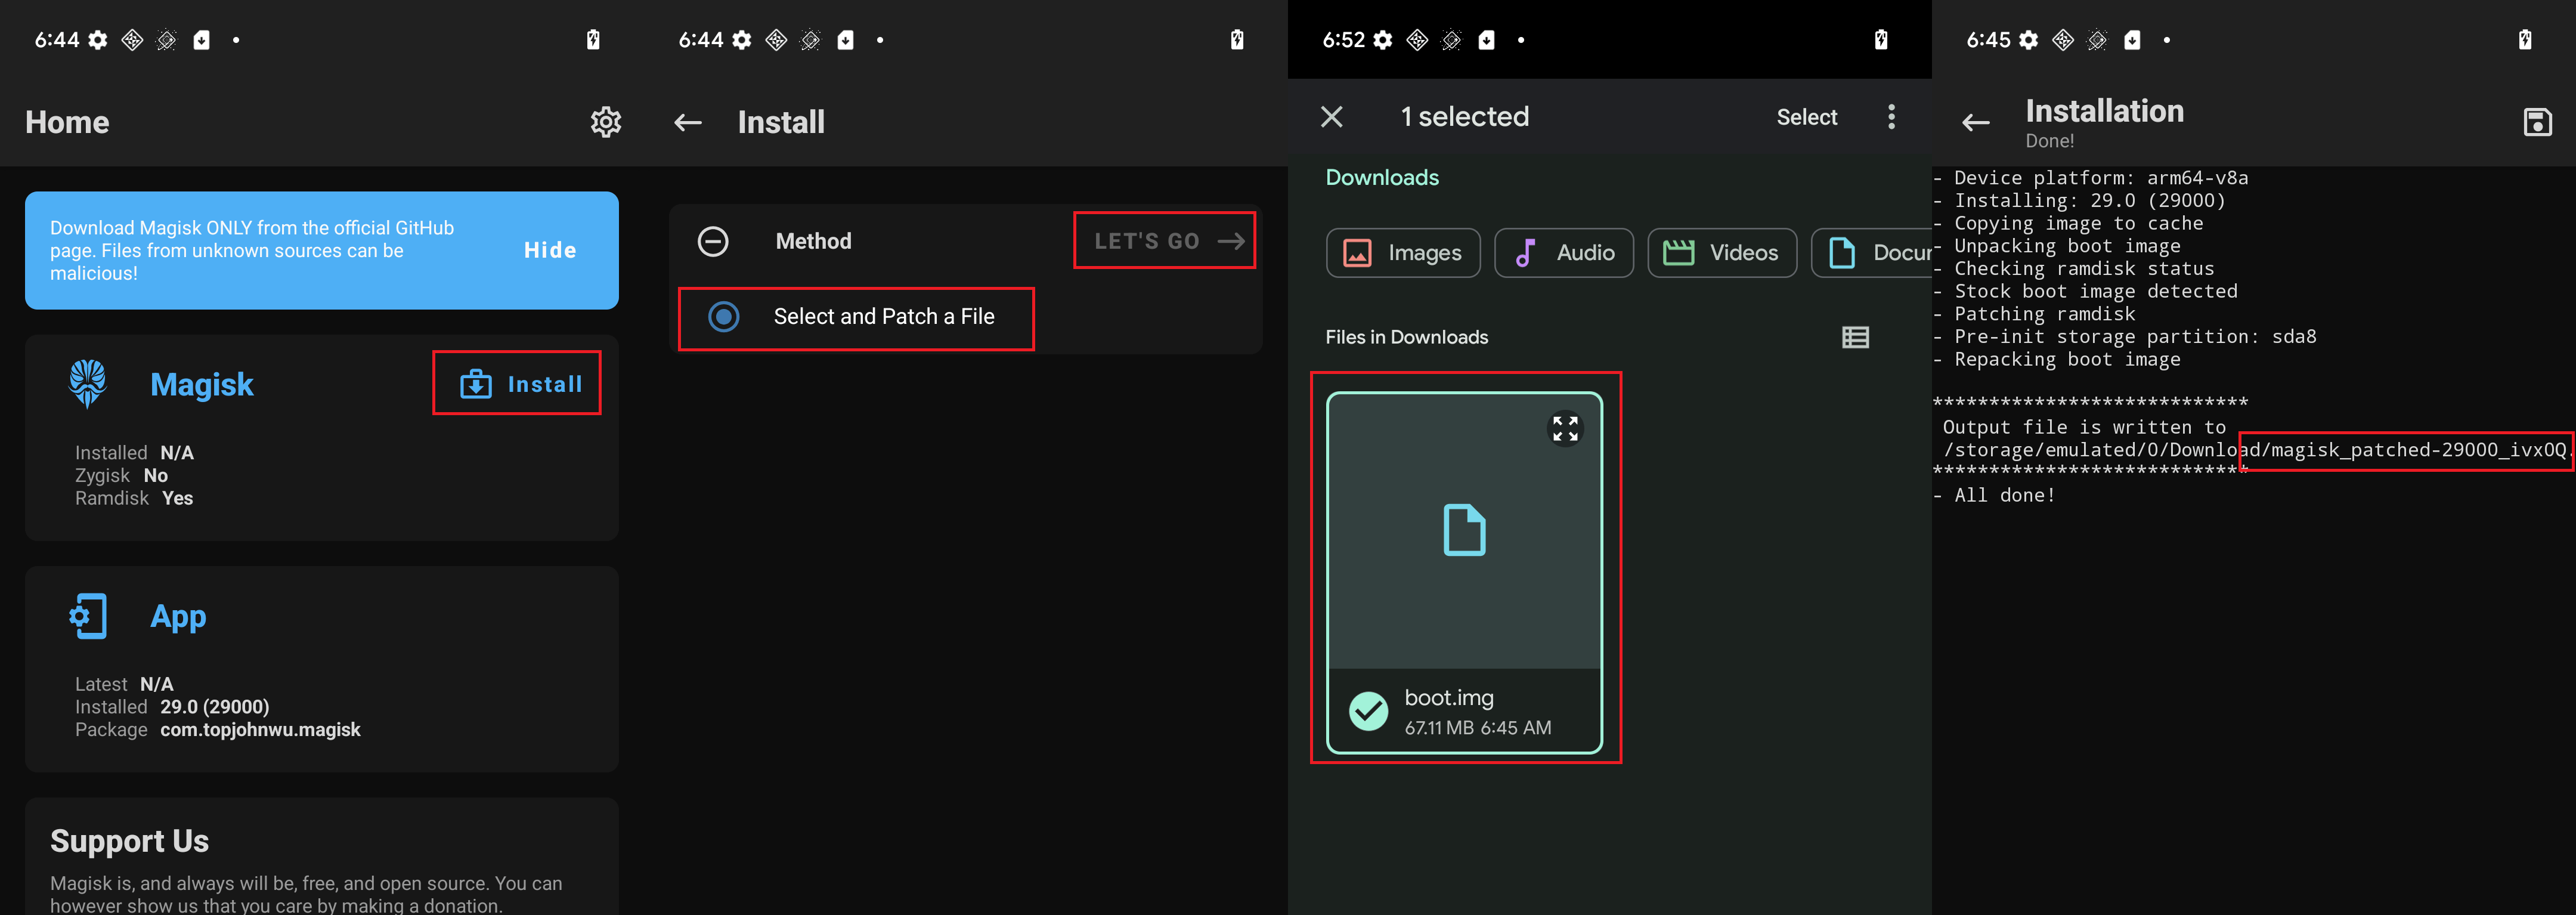Image resolution: width=2576 pixels, height=915 pixels.
Task: Tap the Images filter icon
Action: (x=1357, y=253)
